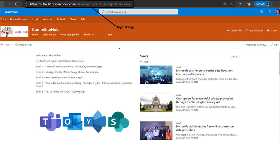
Task: Click the site lock icon in address bar
Action: tap(26, 4)
